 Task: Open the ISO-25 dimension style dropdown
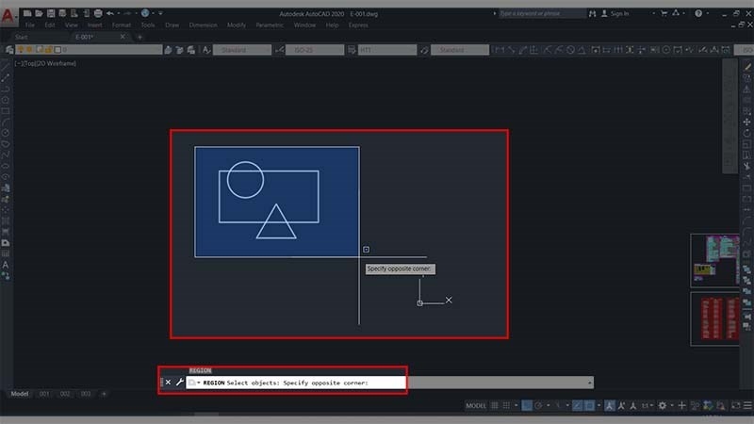pos(315,50)
